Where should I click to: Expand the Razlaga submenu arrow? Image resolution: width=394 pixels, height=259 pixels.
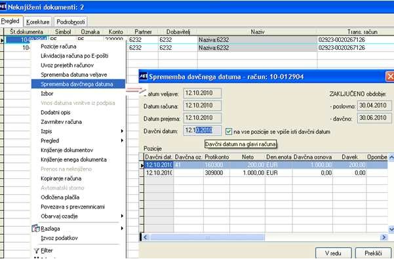tap(122, 228)
